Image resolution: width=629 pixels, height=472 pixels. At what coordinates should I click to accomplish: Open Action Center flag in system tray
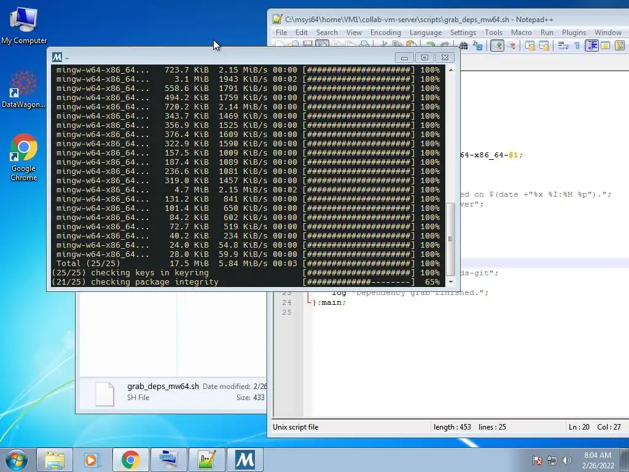tap(537, 460)
